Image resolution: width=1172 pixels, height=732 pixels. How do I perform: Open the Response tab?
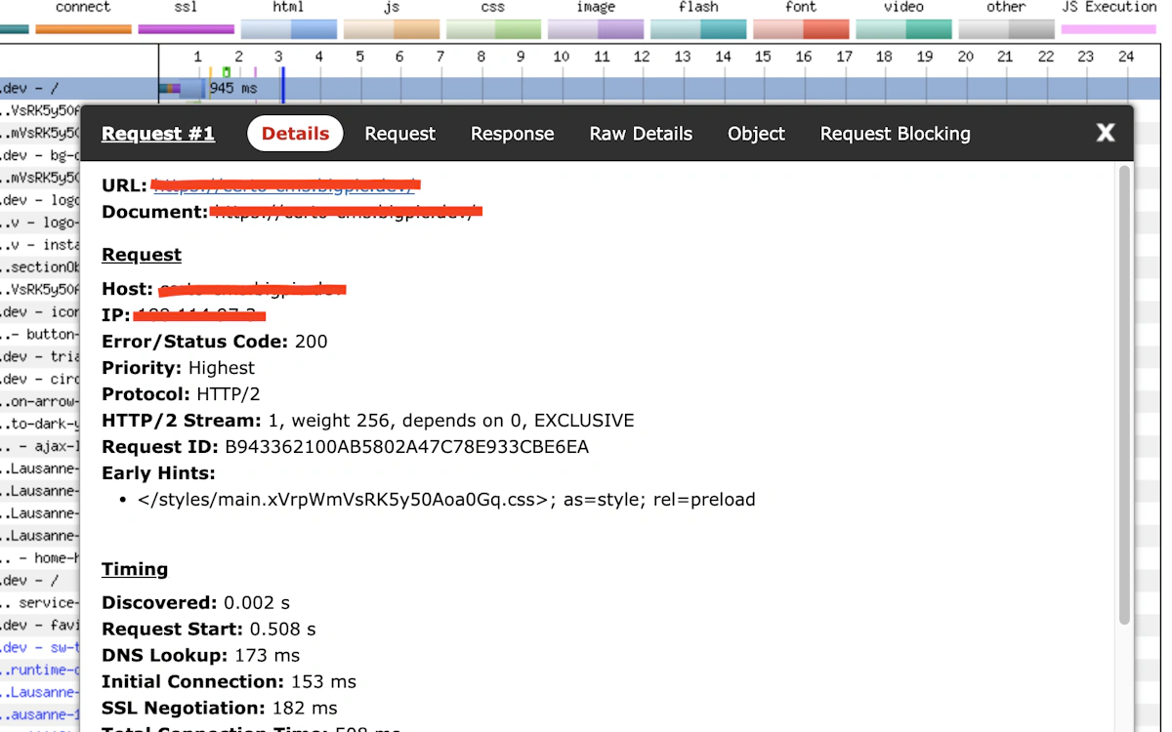[513, 134]
